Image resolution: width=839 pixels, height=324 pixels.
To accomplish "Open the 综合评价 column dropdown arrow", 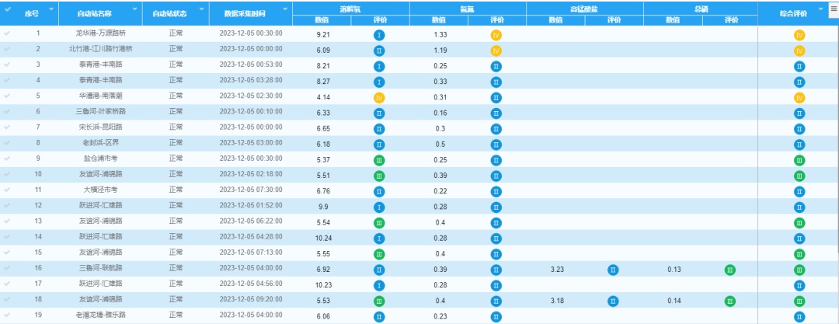I will coord(823,9).
